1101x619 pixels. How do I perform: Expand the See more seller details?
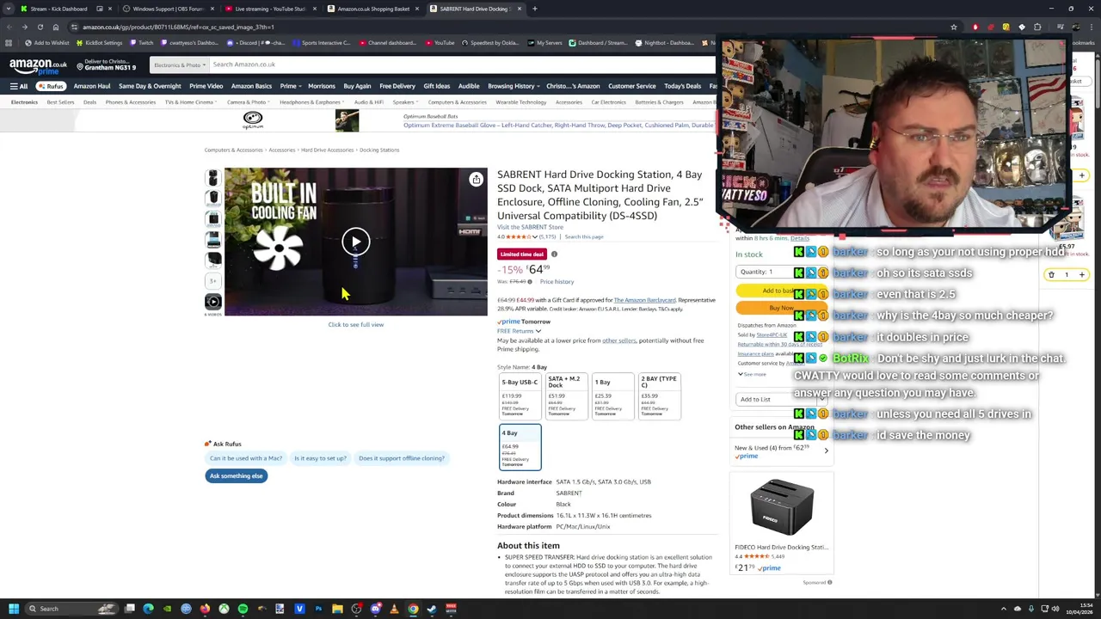[751, 374]
